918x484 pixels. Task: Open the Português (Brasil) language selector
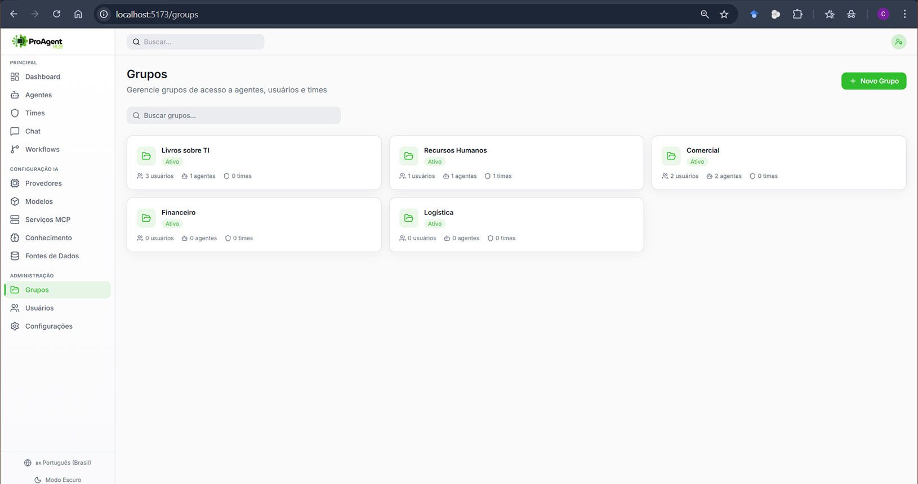(x=58, y=463)
